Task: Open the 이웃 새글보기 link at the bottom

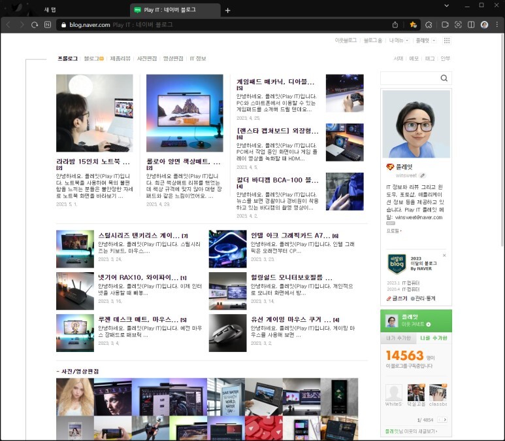Action: (411, 431)
